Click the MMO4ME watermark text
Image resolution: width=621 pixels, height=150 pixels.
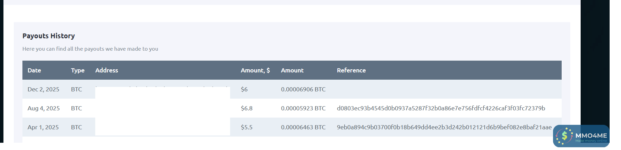coord(591,136)
